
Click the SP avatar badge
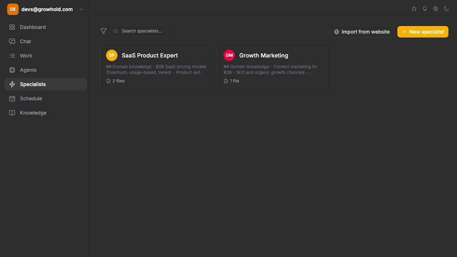click(112, 55)
